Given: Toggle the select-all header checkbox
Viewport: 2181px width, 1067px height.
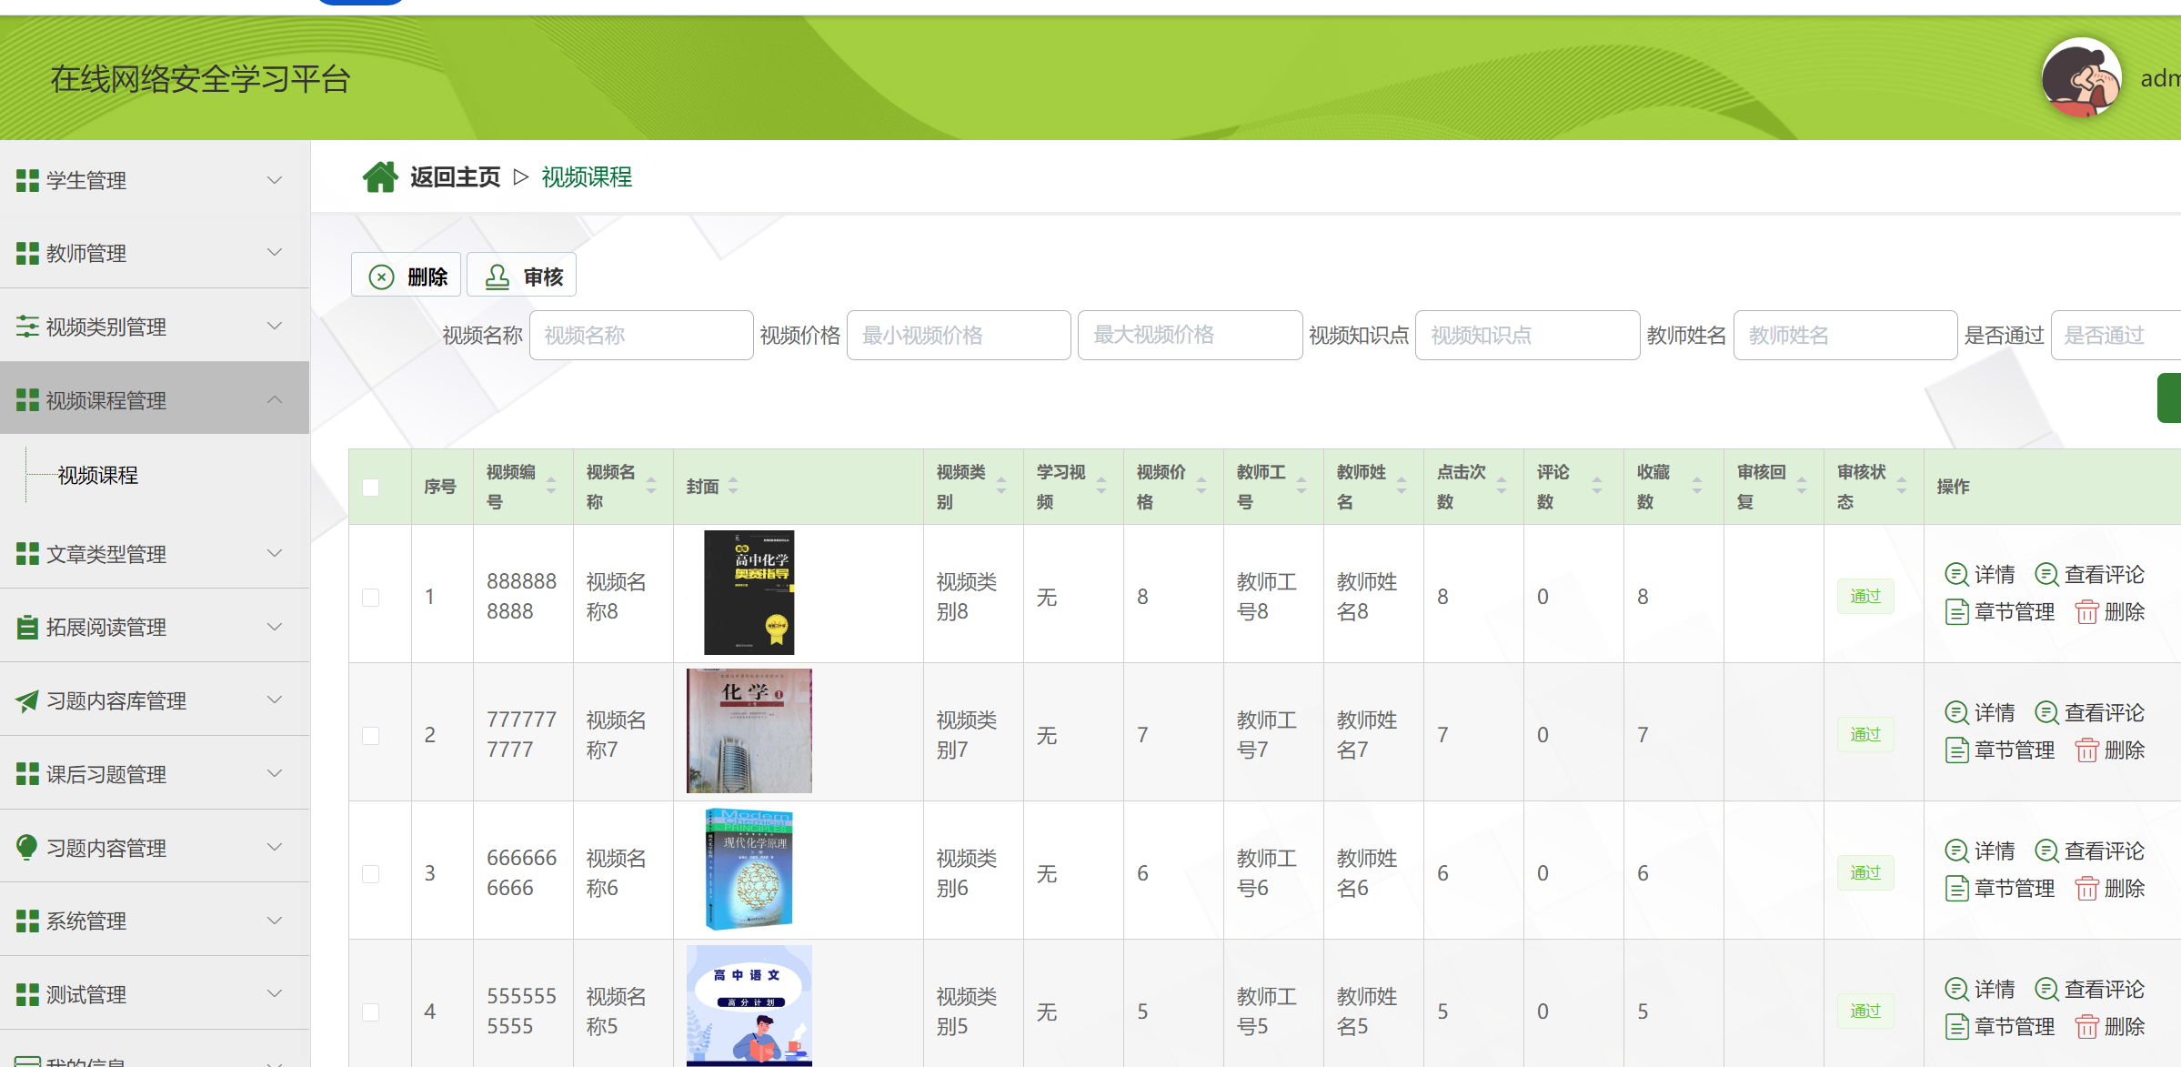Looking at the screenshot, I should 371,488.
